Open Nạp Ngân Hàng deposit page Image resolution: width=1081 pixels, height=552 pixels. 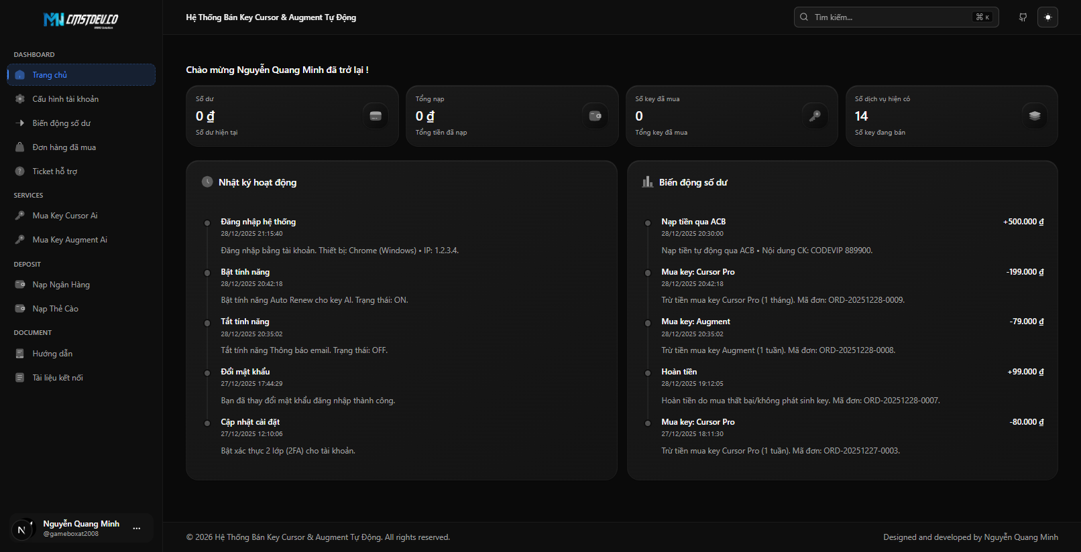pyautogui.click(x=60, y=285)
